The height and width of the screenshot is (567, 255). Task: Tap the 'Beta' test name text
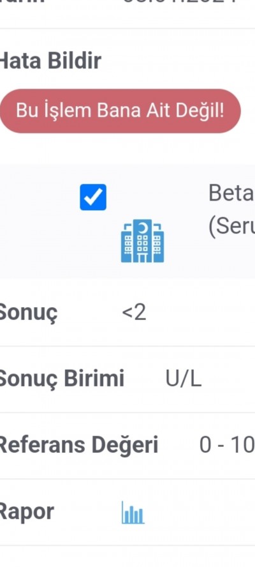tap(231, 194)
